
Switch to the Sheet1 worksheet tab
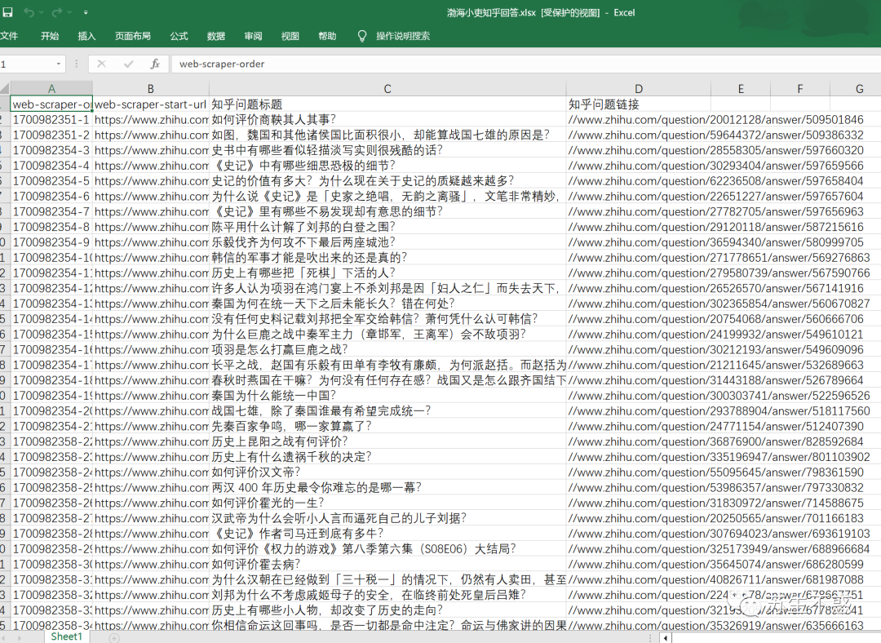click(x=66, y=636)
